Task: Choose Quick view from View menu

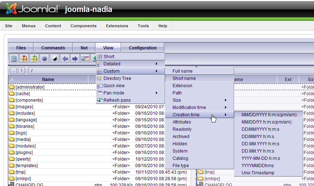Action: point(130,85)
